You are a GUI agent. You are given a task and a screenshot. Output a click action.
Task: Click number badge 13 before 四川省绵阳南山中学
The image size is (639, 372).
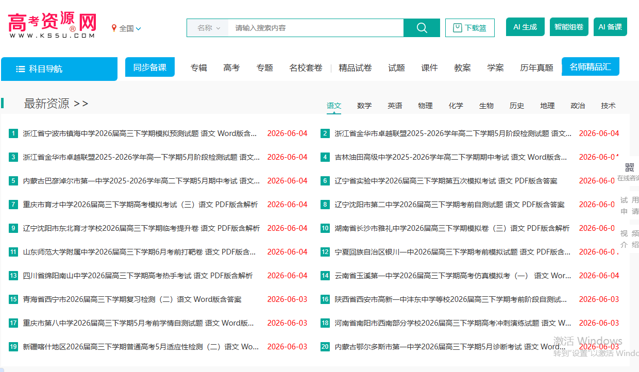pos(13,276)
